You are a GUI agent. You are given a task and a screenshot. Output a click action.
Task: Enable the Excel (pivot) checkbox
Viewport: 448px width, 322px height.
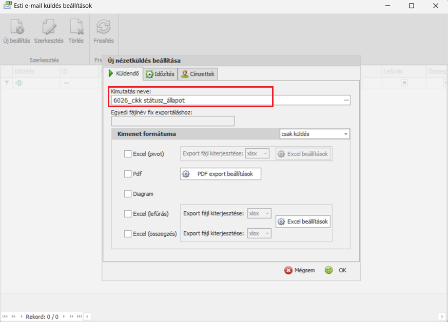point(128,153)
